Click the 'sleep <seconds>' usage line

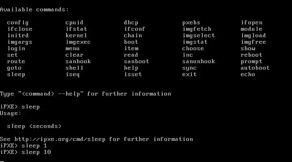[x=34, y=126]
